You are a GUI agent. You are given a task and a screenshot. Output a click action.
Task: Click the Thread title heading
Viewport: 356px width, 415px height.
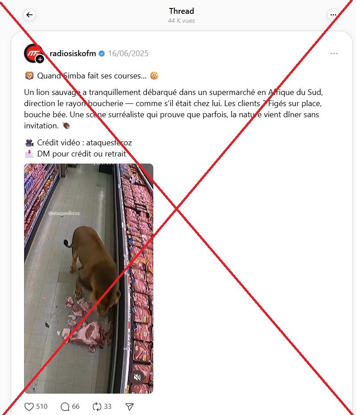(x=181, y=11)
